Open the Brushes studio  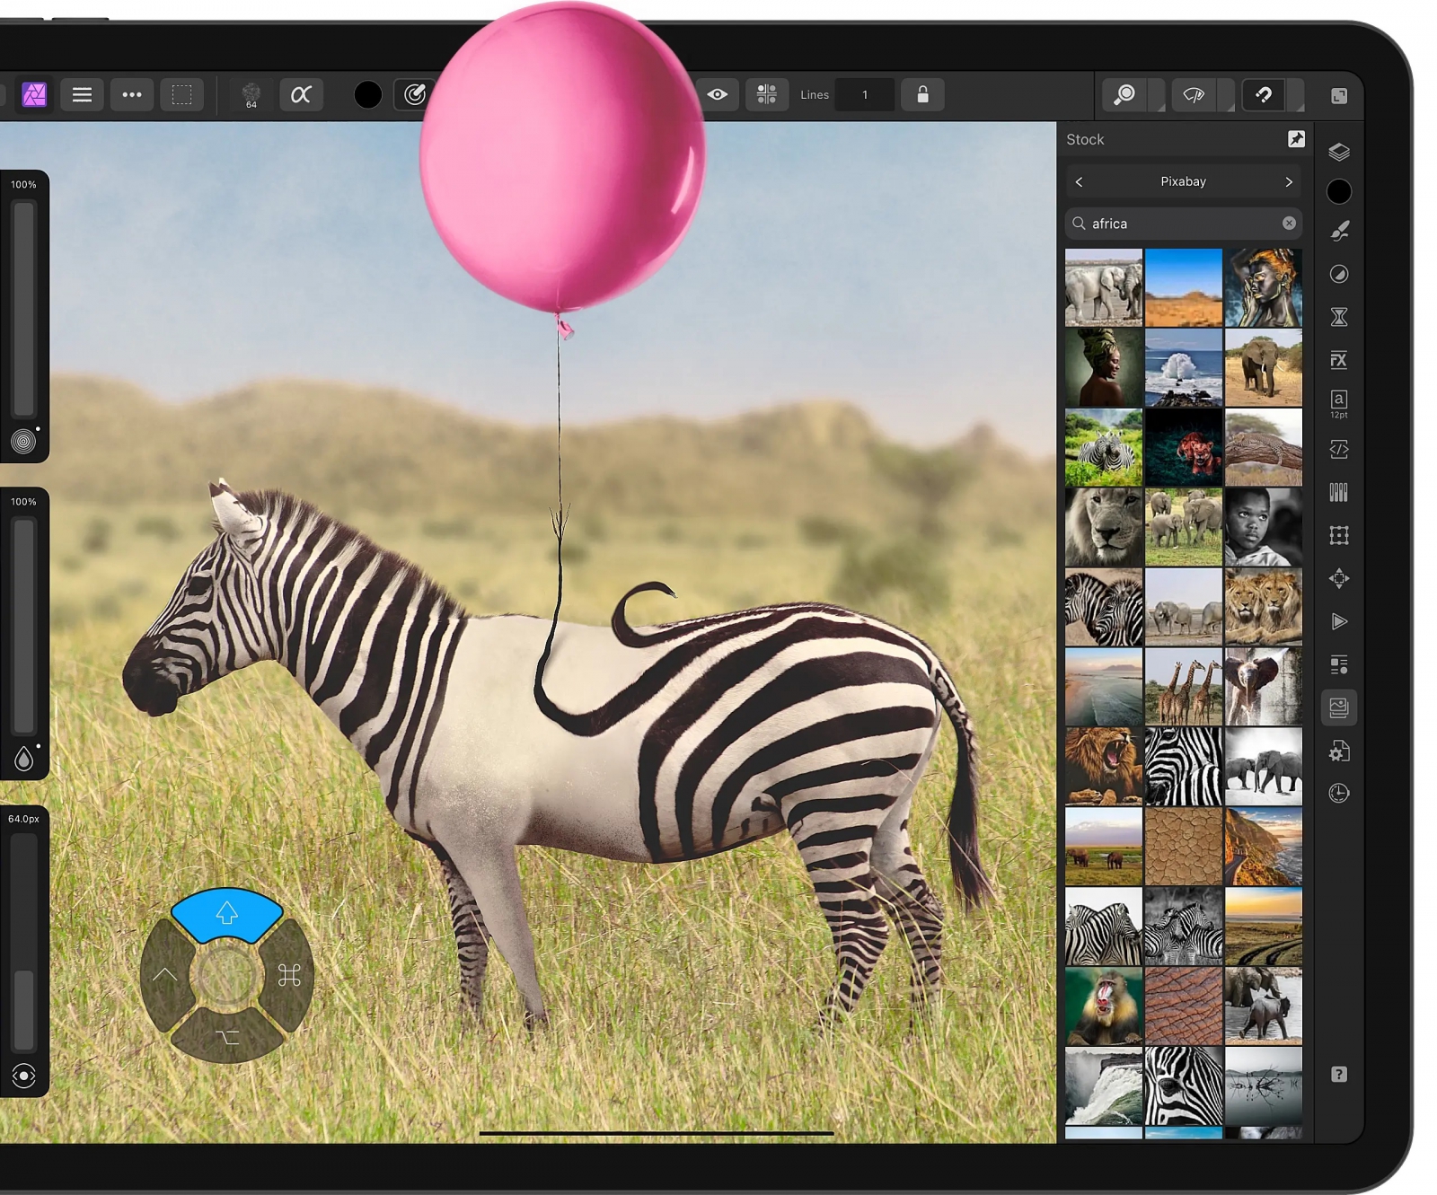pyautogui.click(x=1339, y=232)
